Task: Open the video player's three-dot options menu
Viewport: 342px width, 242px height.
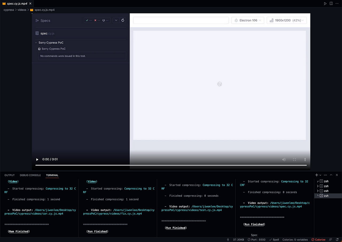Action: click(x=305, y=160)
